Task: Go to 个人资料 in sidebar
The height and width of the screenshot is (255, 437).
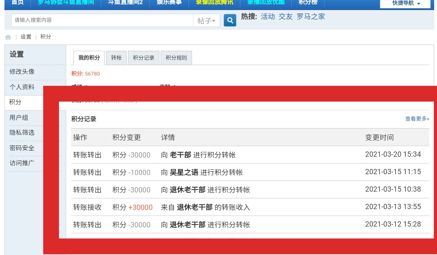Action: [22, 87]
